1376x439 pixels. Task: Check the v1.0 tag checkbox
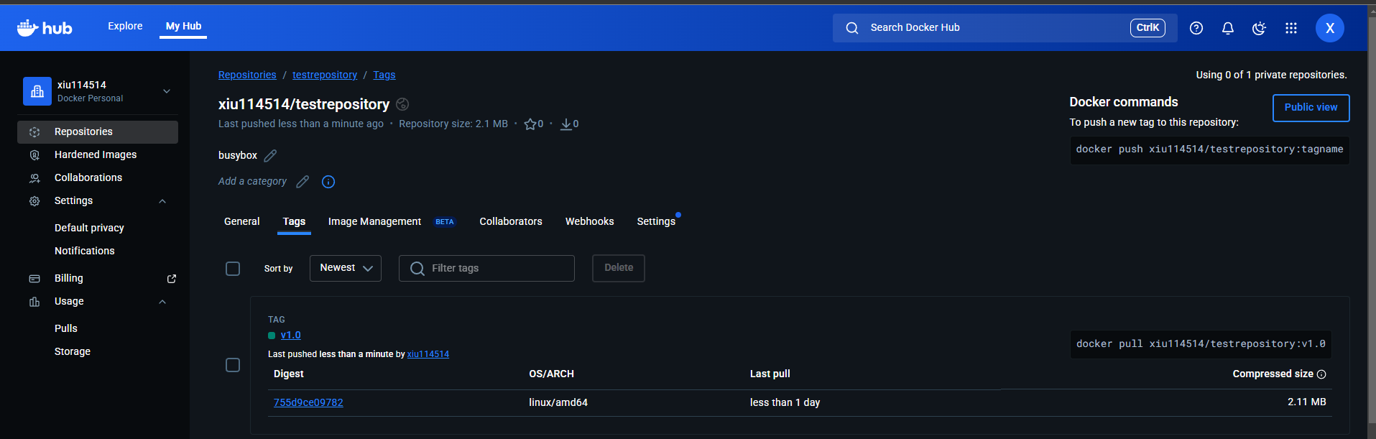tap(233, 365)
